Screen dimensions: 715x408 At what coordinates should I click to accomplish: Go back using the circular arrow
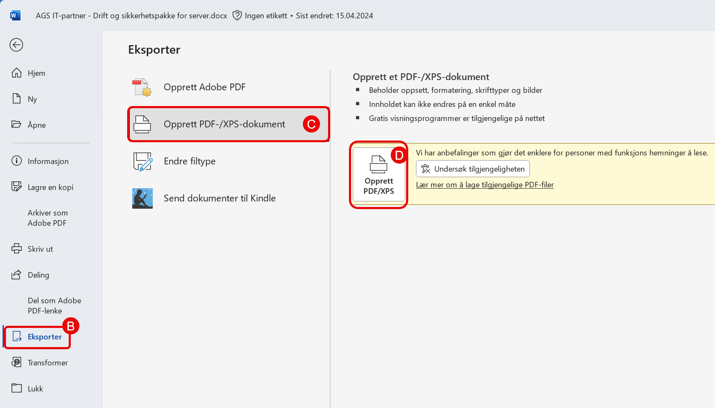pos(16,45)
